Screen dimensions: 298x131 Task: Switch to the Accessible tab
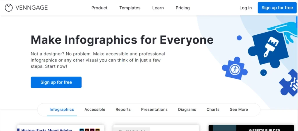point(95,109)
